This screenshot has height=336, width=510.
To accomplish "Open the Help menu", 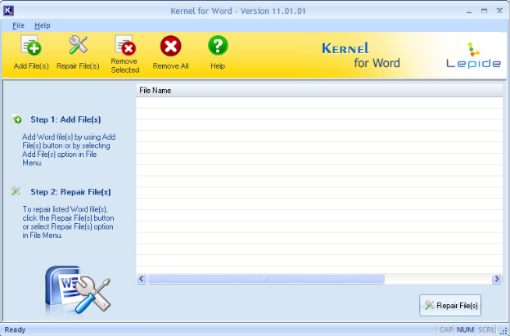I will [43, 25].
